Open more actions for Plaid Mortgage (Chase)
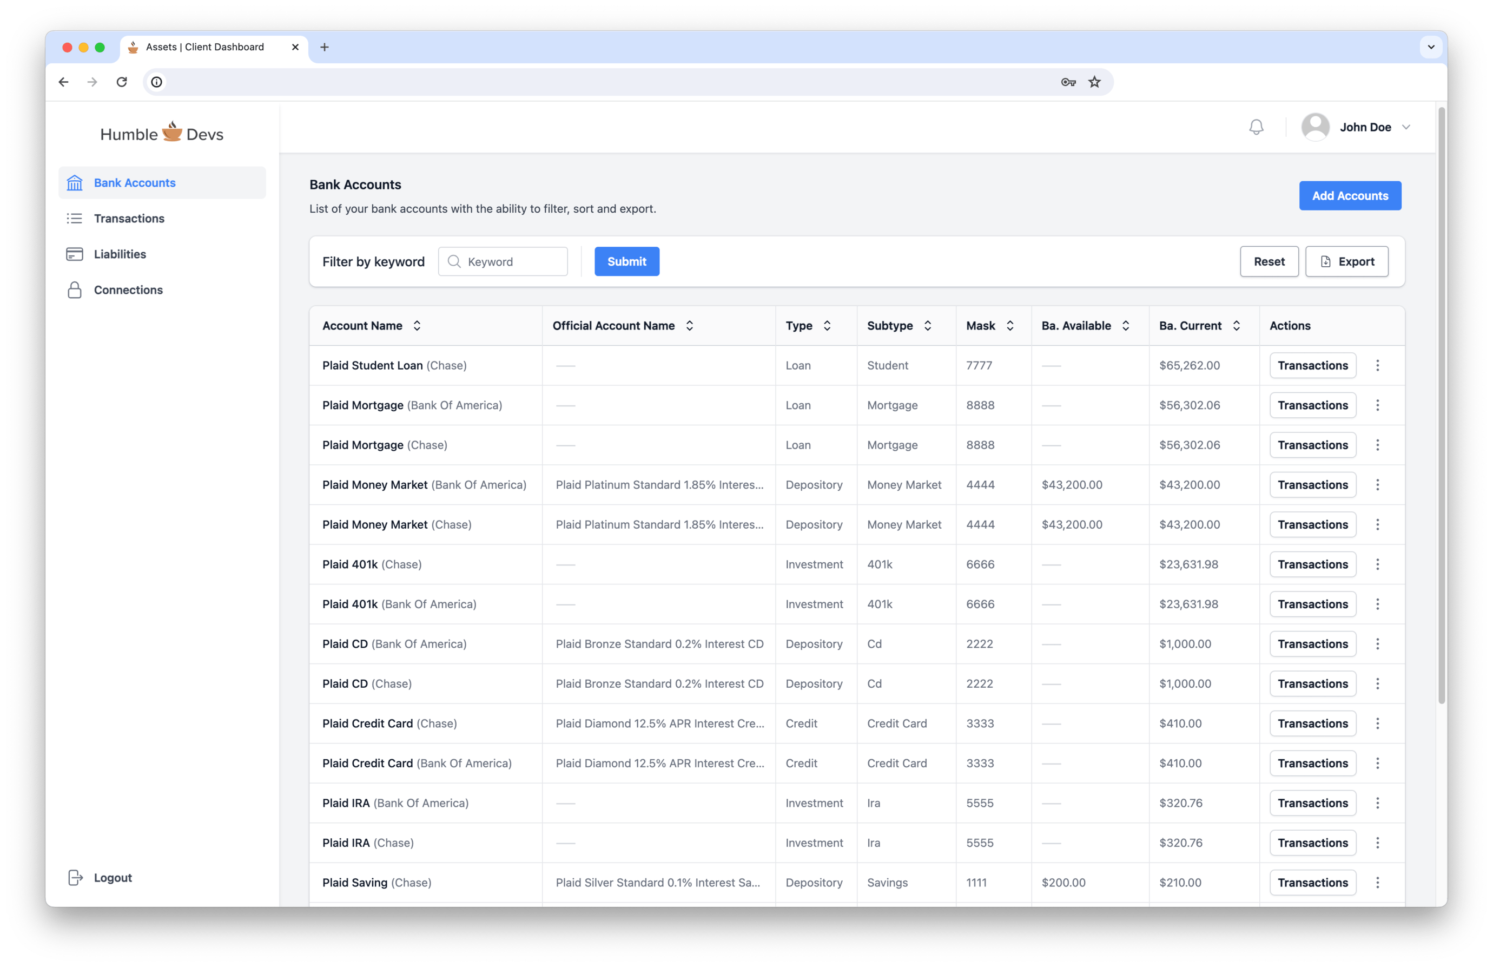This screenshot has width=1493, height=967. coord(1378,445)
